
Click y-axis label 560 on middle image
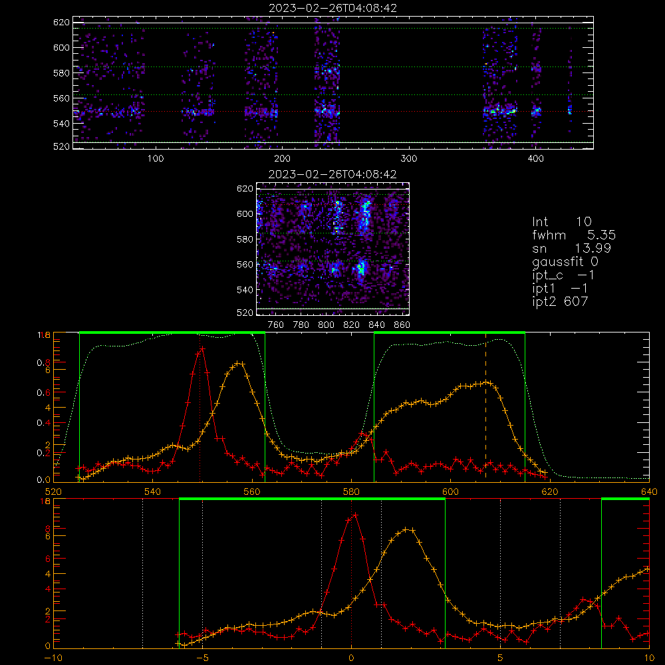tap(245, 265)
